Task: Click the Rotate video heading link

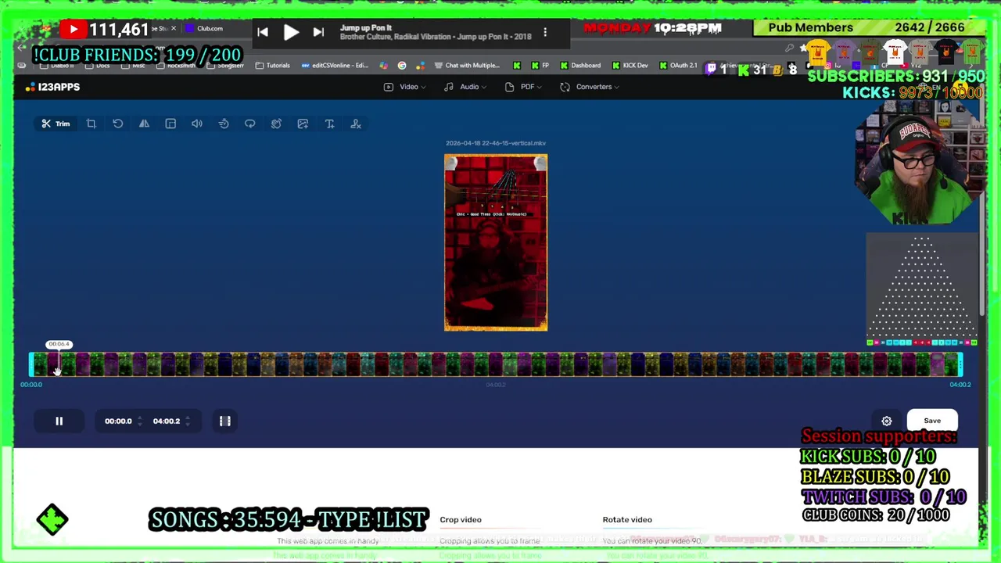Action: pyautogui.click(x=627, y=519)
